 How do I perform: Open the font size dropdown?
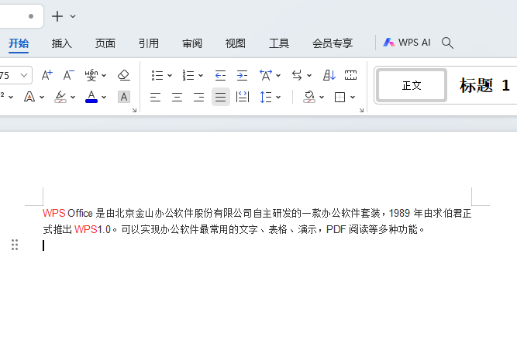pyautogui.click(x=24, y=75)
